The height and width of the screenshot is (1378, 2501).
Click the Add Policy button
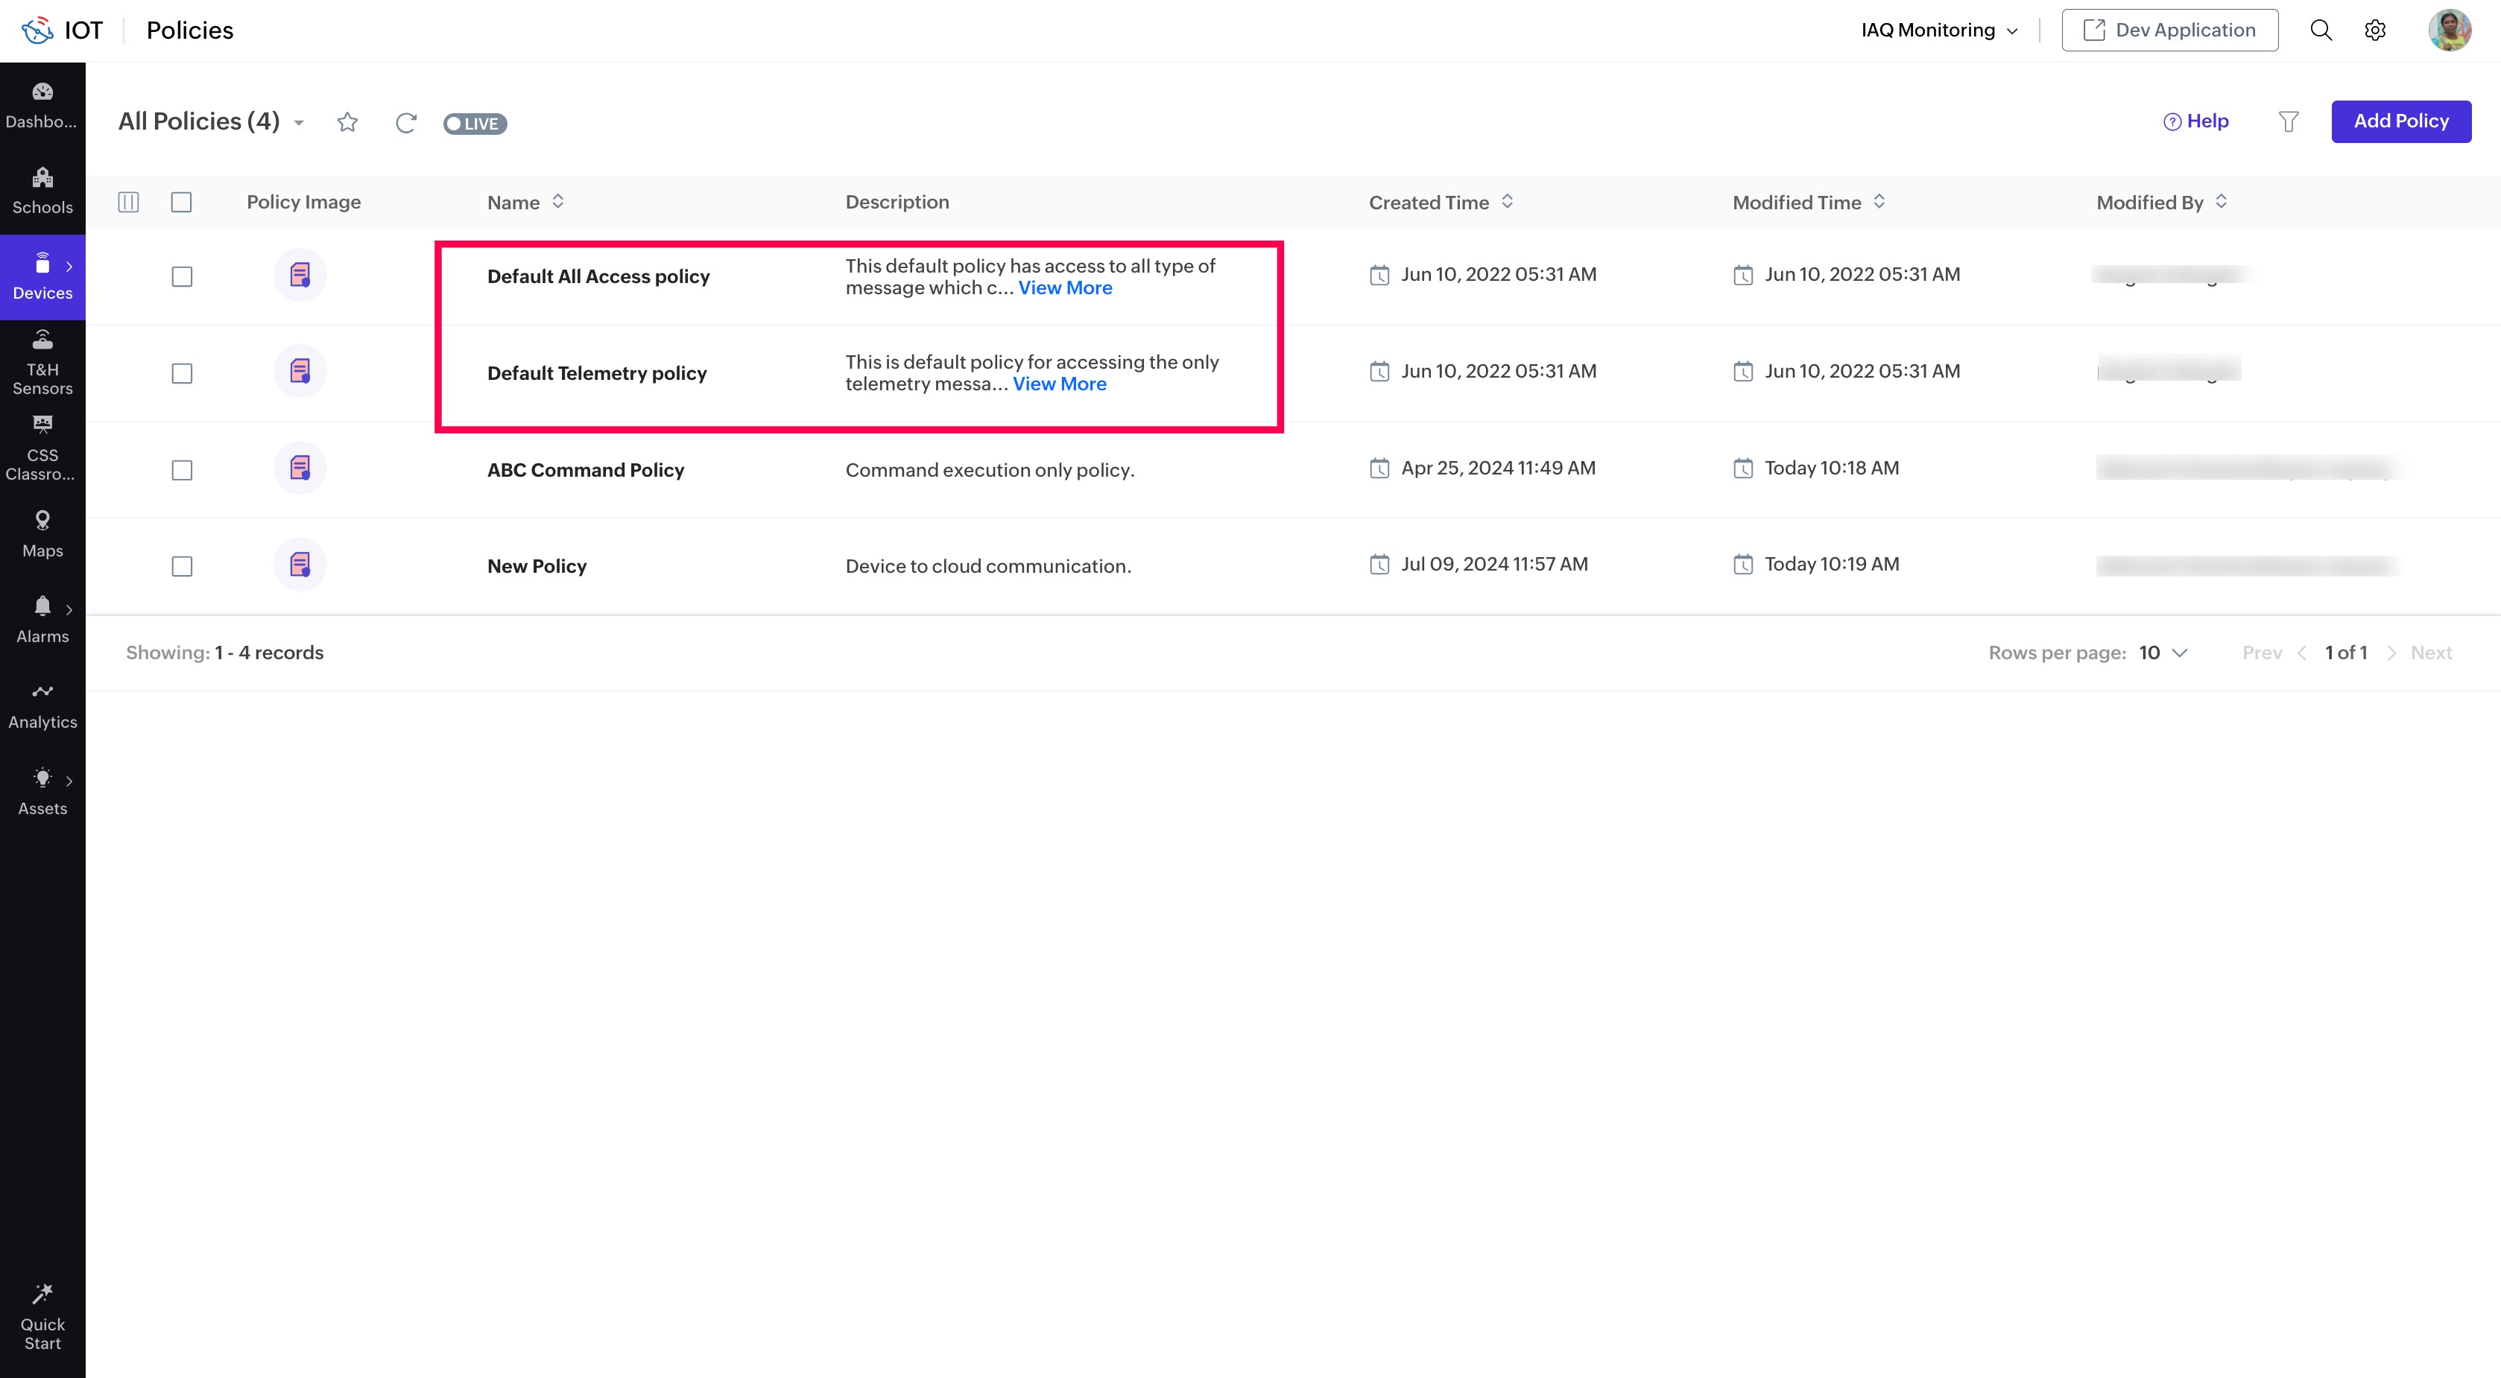tap(2400, 121)
